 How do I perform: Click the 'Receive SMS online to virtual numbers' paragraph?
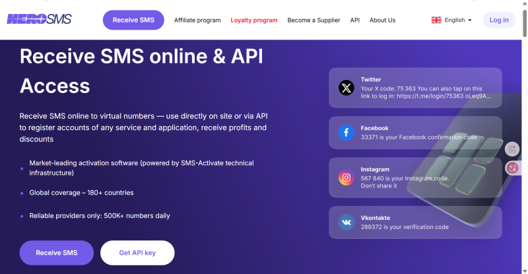click(144, 127)
